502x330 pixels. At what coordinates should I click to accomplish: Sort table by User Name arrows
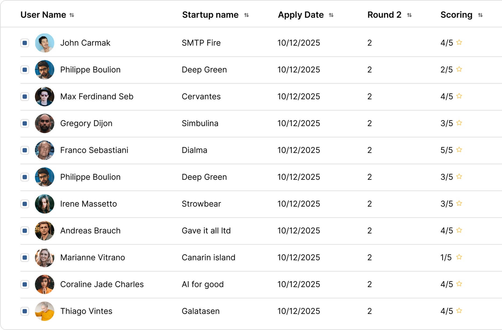pos(72,15)
